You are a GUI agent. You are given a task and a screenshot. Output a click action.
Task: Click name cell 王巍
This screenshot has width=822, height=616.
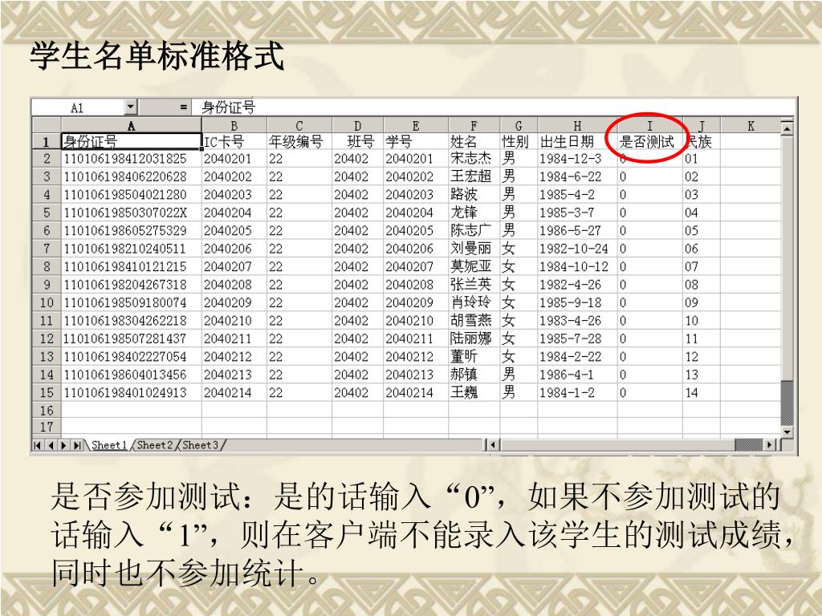tap(474, 393)
